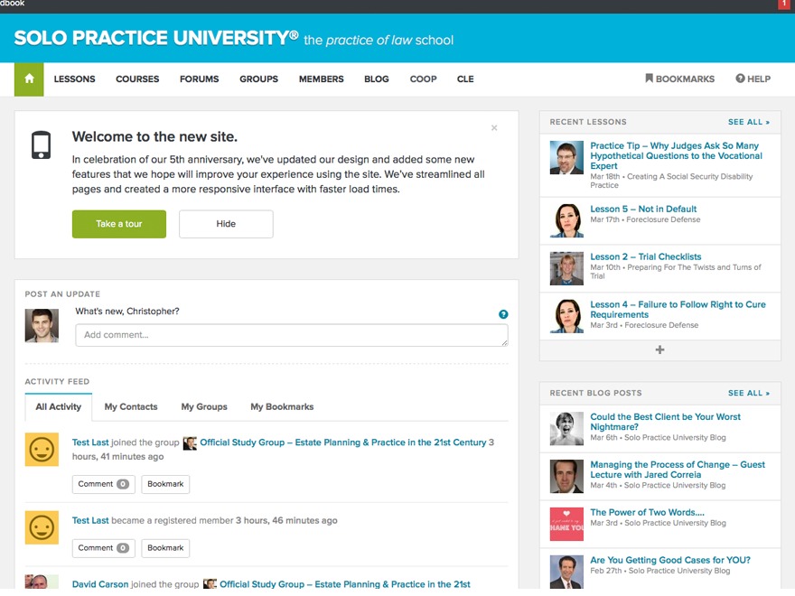
Task: Open Test Last profile link in first activity
Action: [x=90, y=442]
